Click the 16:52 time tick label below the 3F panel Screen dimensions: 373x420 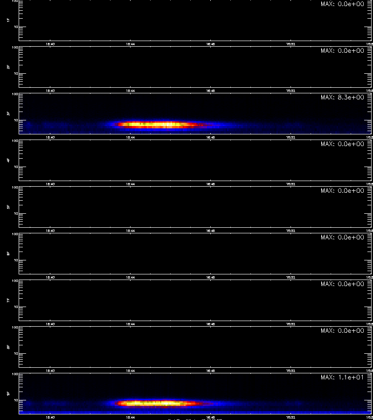[x=290, y=137]
